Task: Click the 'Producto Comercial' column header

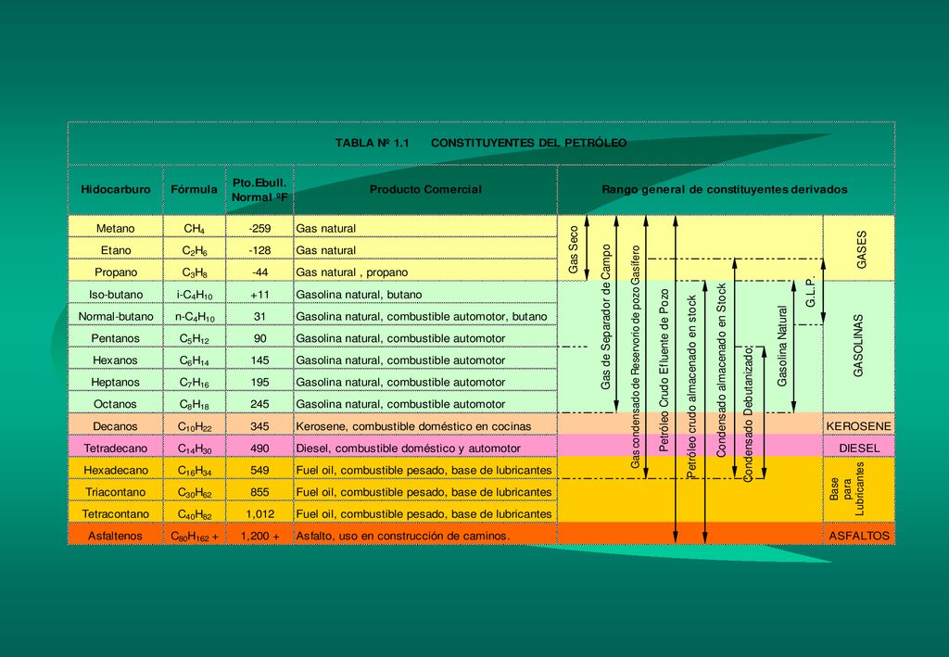Action: click(425, 189)
